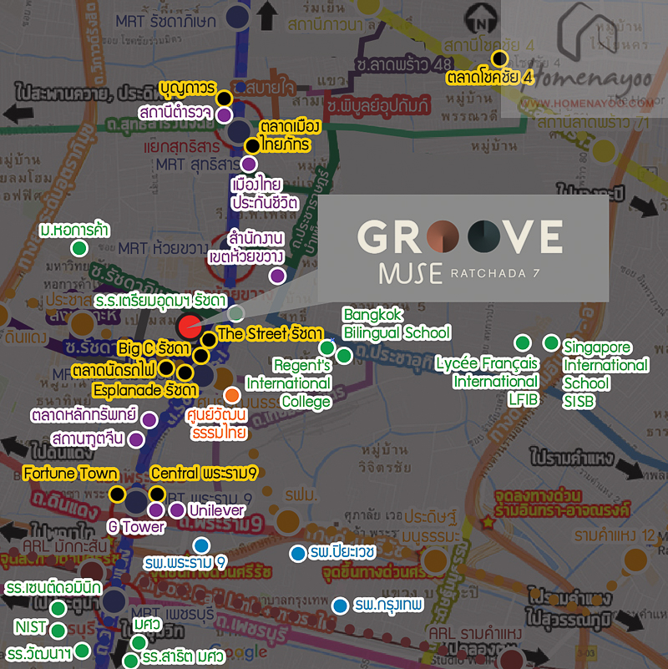668x669 pixels.
Task: Select the purple marker above G Tower
Action: 155,509
